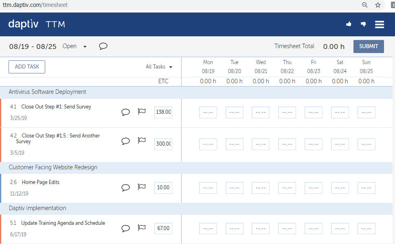395x244 pixels.
Task: Click Wednesday hours cell for task 4.2
Action: [261, 144]
